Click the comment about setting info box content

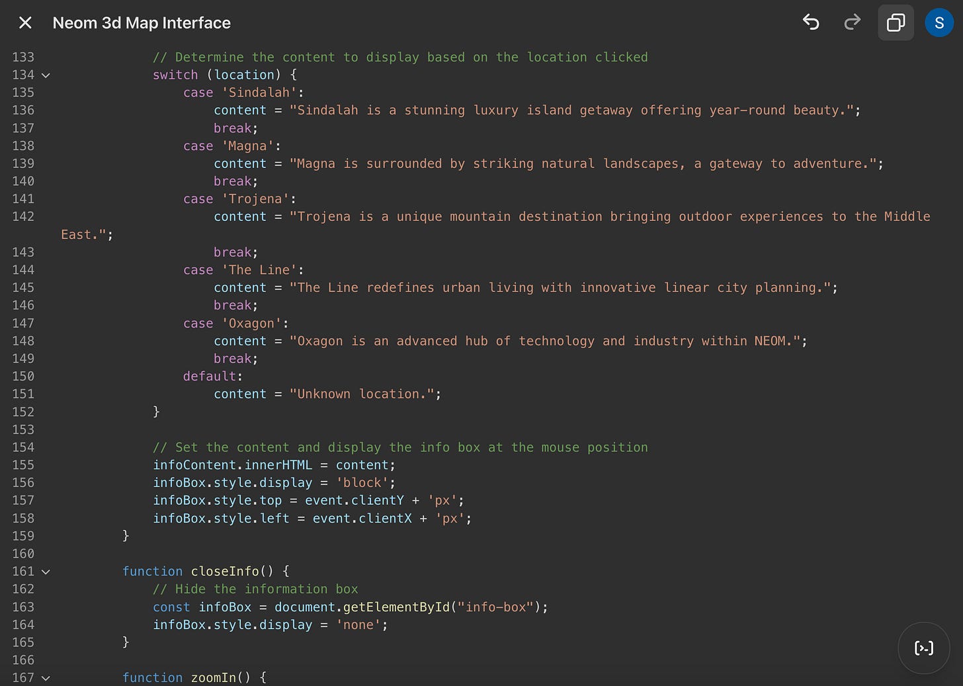400,447
